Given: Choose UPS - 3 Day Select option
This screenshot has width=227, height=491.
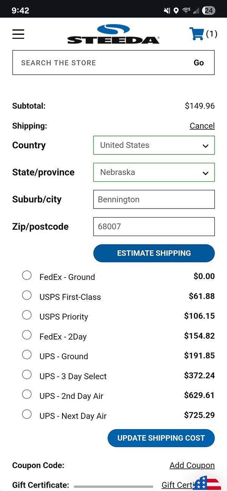Looking at the screenshot, I should coord(27,375).
